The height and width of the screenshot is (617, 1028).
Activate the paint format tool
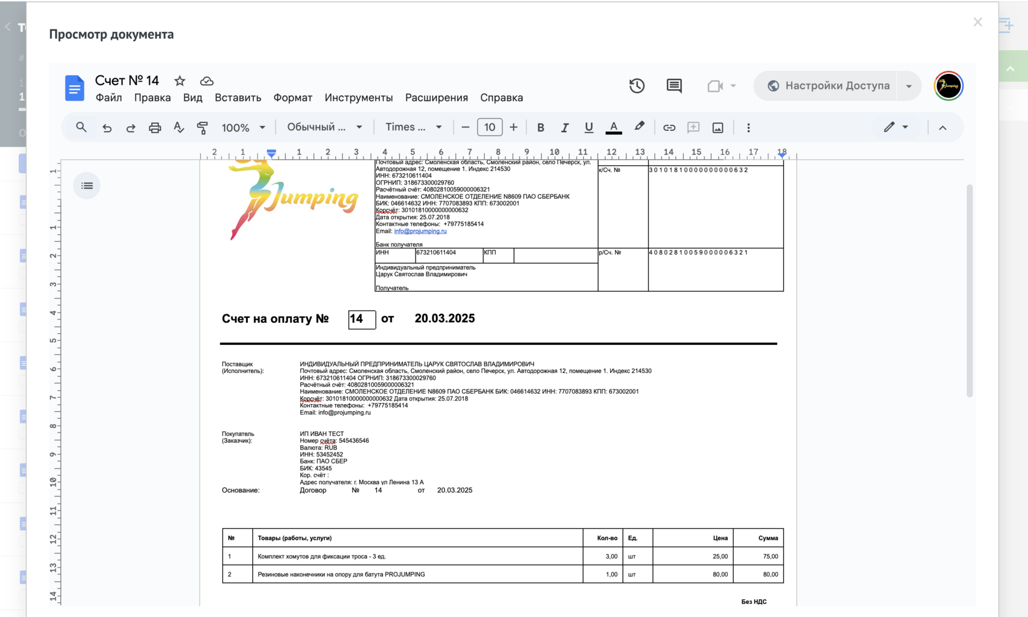pos(203,127)
